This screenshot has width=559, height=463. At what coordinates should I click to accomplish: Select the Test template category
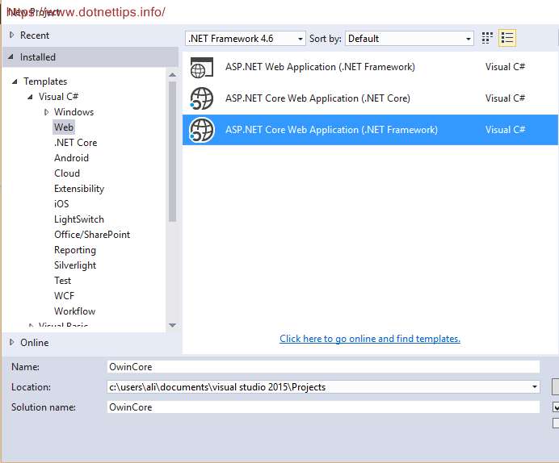click(63, 281)
